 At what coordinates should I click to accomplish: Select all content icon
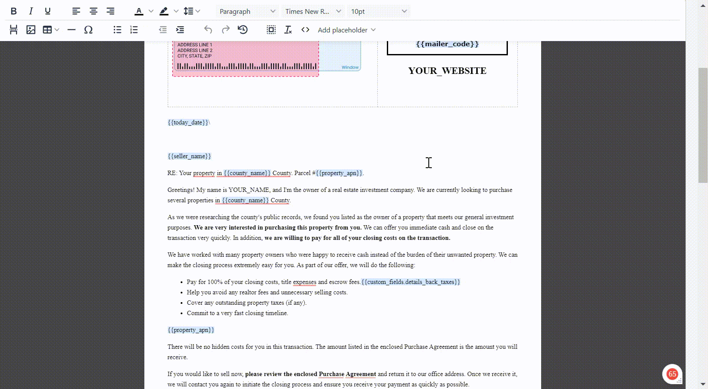[x=271, y=30]
